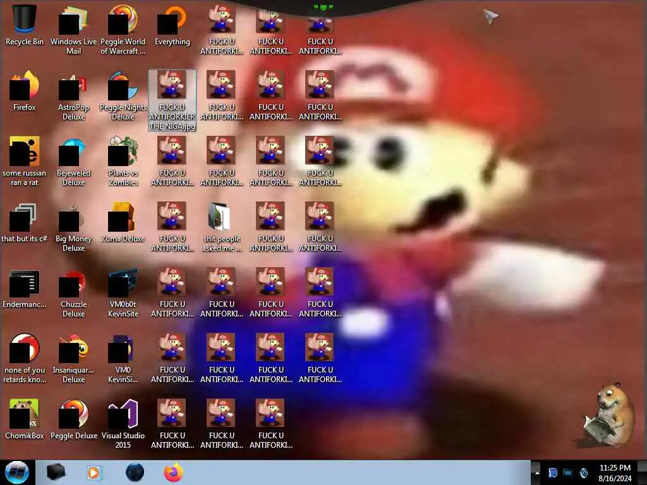Select the VM0b0t KevinSite icon
Screen dimensions: 647x485
coord(123,293)
